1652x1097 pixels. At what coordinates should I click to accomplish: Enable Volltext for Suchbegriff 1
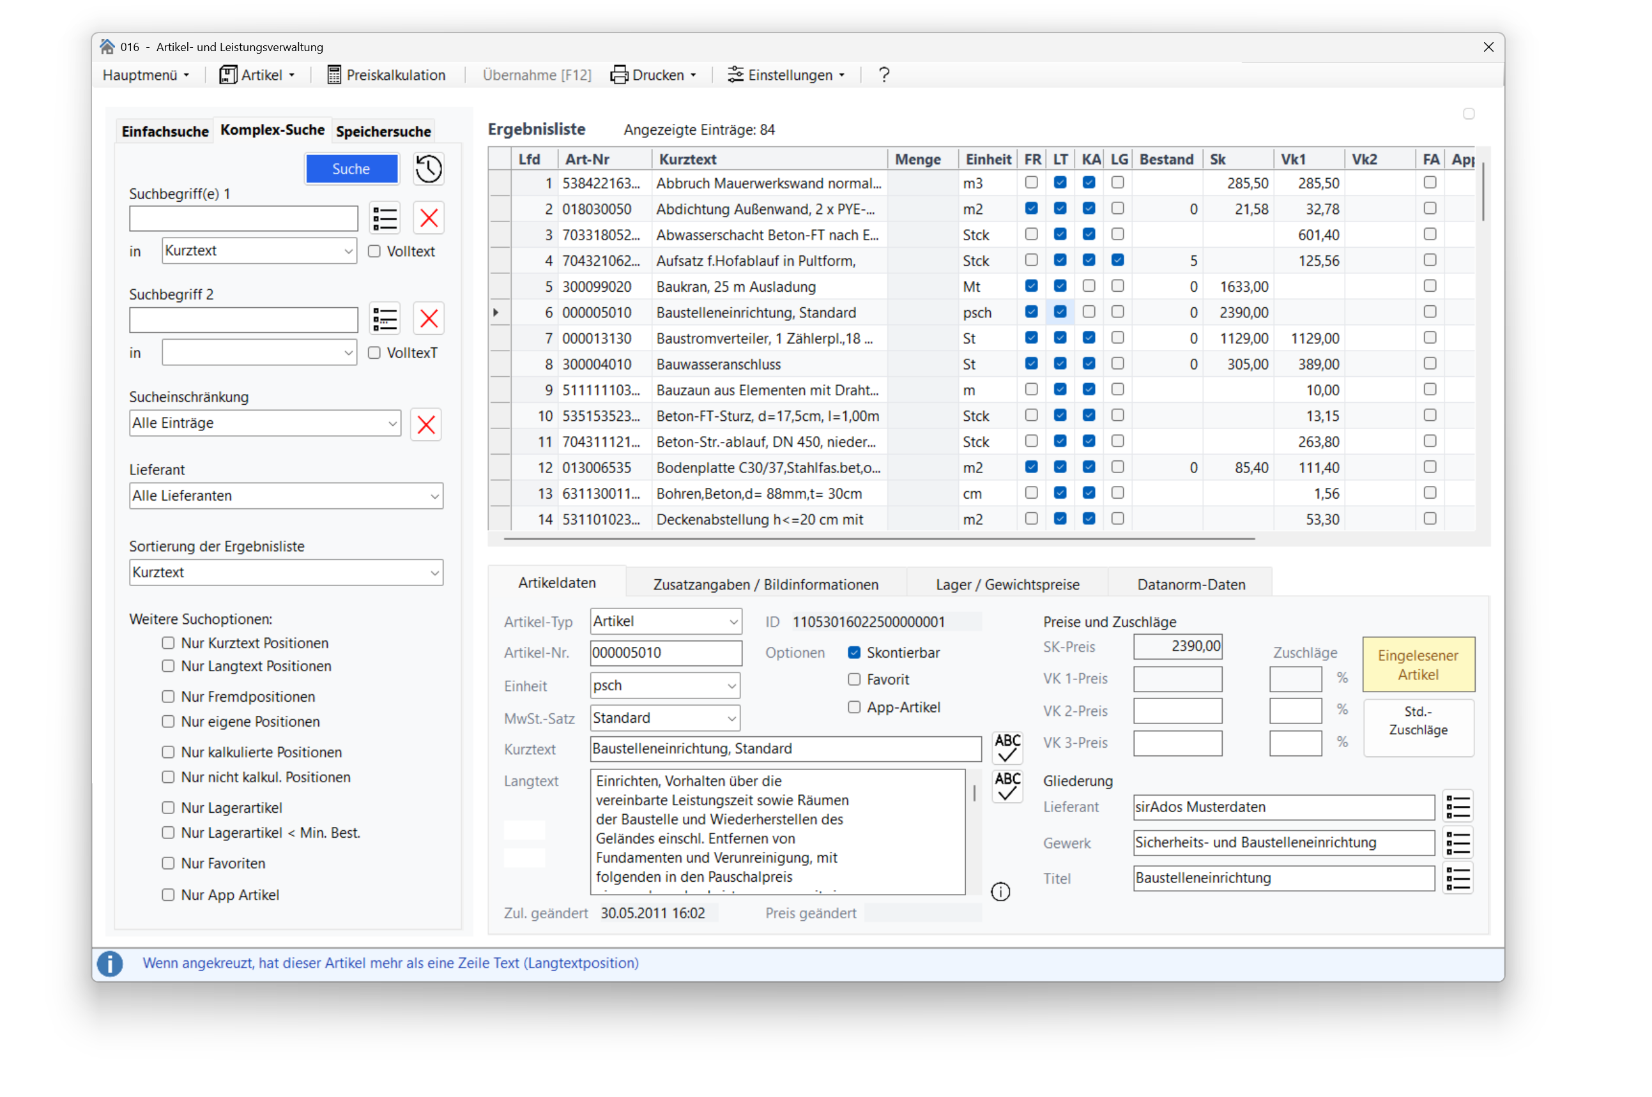tap(374, 252)
